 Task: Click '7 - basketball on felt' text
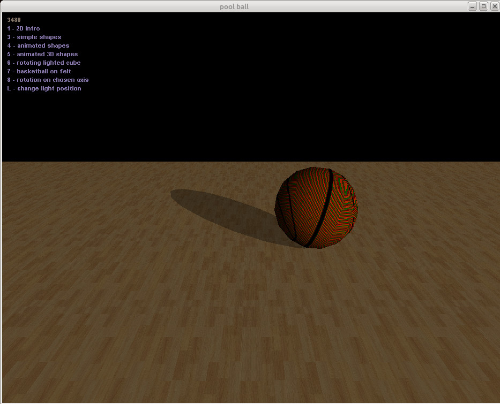coord(39,71)
